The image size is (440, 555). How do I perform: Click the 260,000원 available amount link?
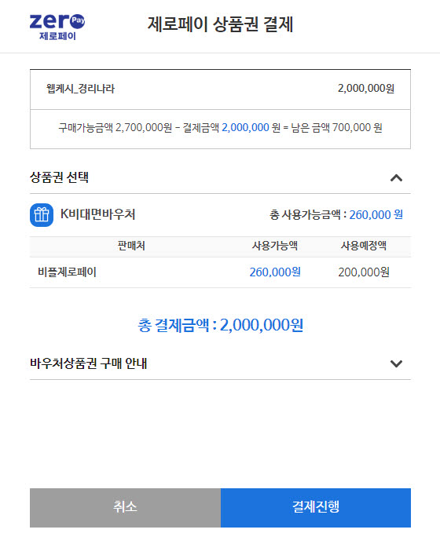click(x=275, y=272)
